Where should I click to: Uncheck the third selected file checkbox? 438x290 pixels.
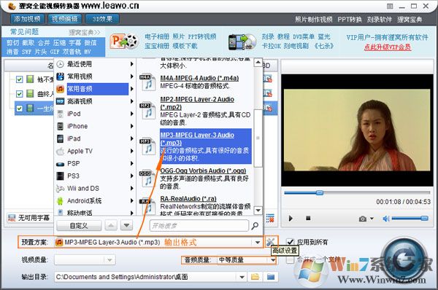19,108
